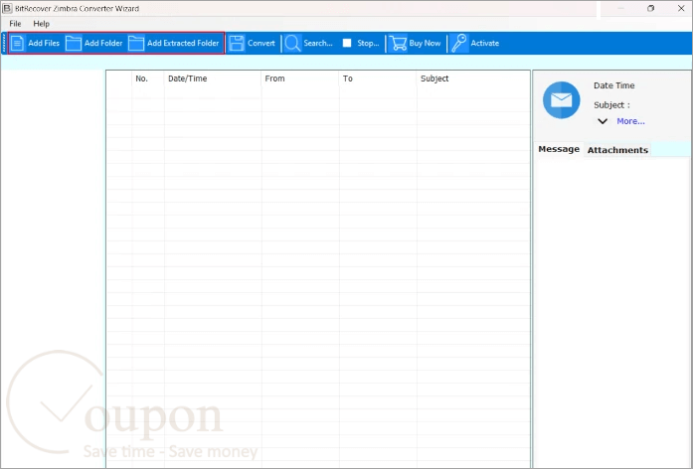This screenshot has width=693, height=469.
Task: Click the Stop... label
Action: point(368,43)
